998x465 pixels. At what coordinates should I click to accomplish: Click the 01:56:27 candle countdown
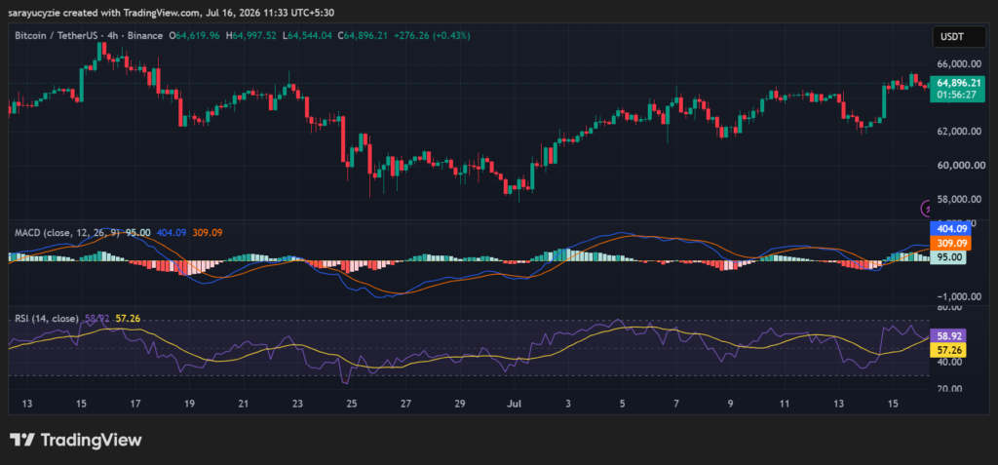957,95
